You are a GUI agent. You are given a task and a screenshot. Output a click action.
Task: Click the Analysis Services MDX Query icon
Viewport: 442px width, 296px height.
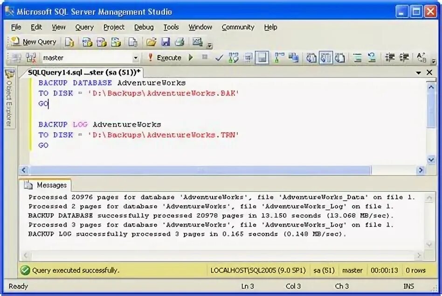coord(87,42)
